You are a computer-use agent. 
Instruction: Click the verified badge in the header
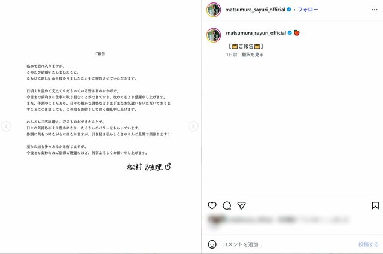(289, 10)
